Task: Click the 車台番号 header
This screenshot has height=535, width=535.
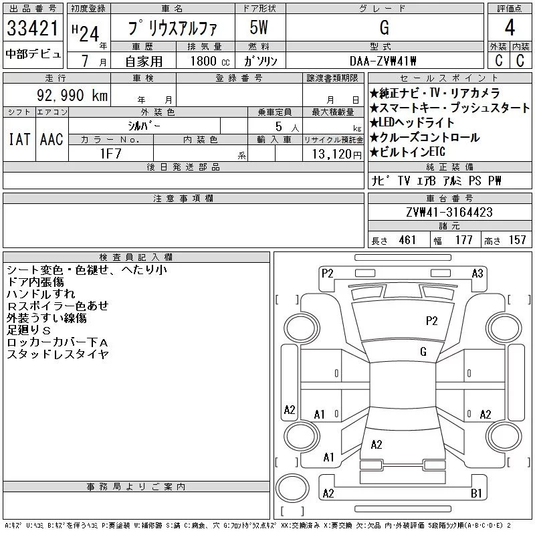Action: point(449,198)
